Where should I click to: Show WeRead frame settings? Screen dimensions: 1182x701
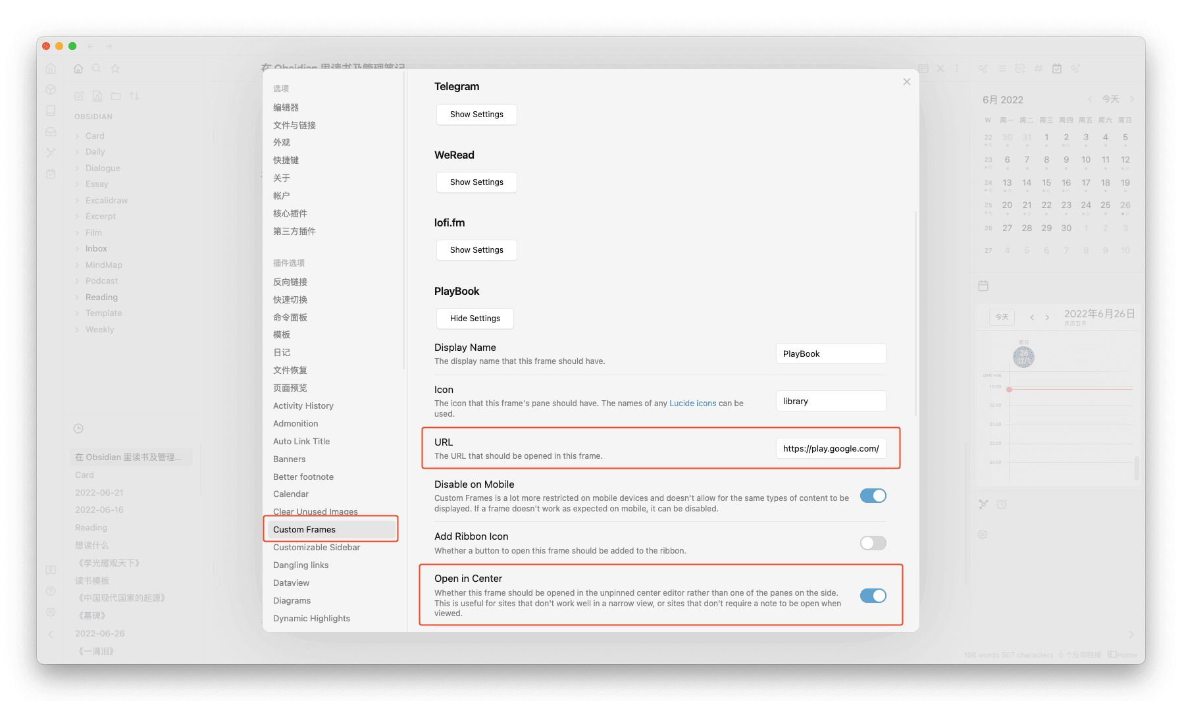(476, 182)
